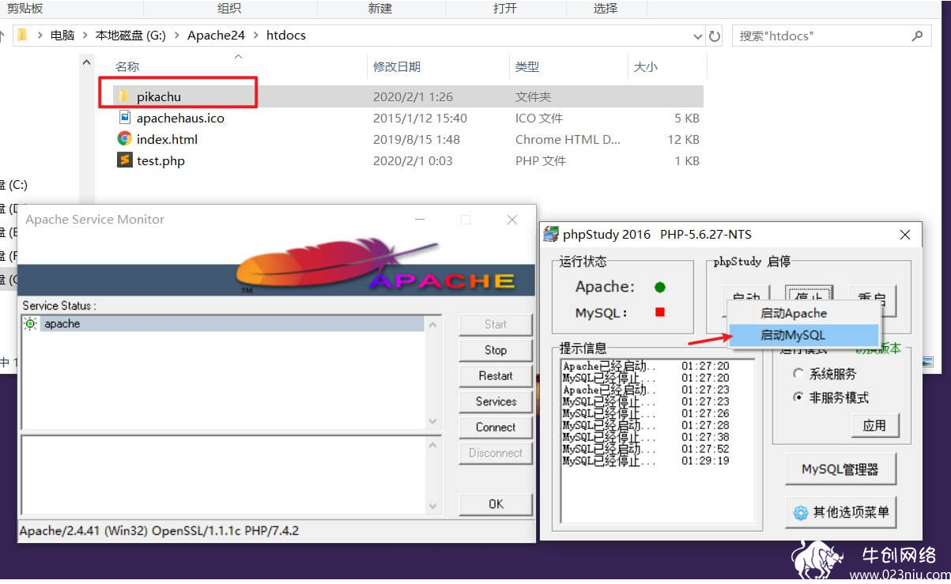Click the 应用 button in phpStudy

(874, 425)
